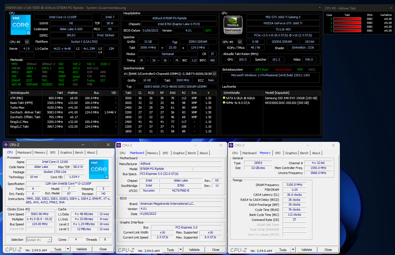Switch to Mainboard tab in CPU-Z Processor window
Image resolution: width=395 pixels, height=255 pixels.
[24, 152]
